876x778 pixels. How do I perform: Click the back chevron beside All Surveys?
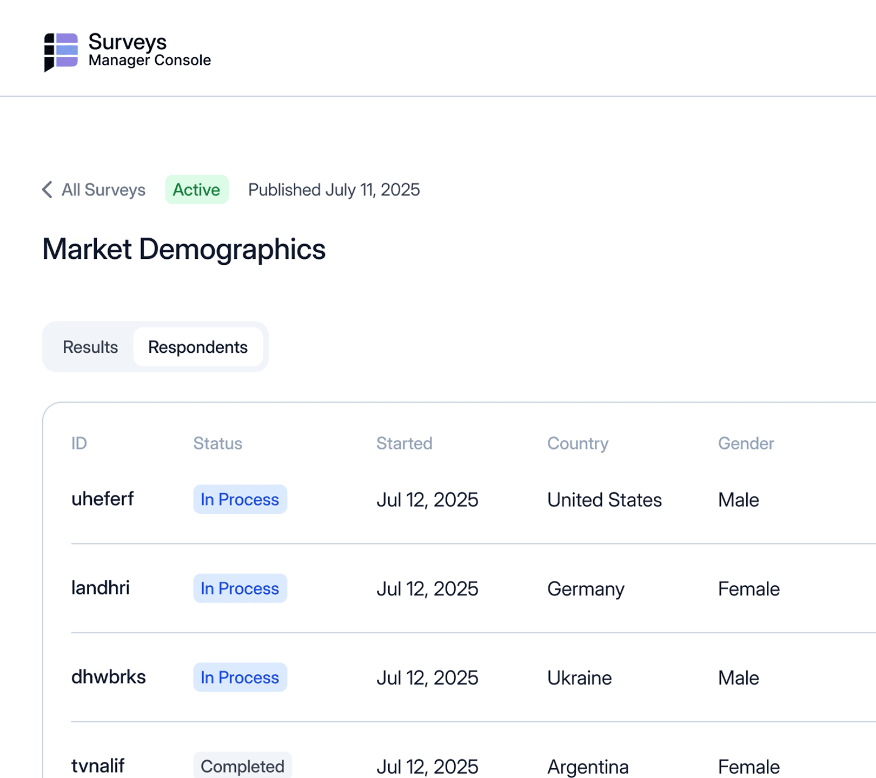click(48, 190)
